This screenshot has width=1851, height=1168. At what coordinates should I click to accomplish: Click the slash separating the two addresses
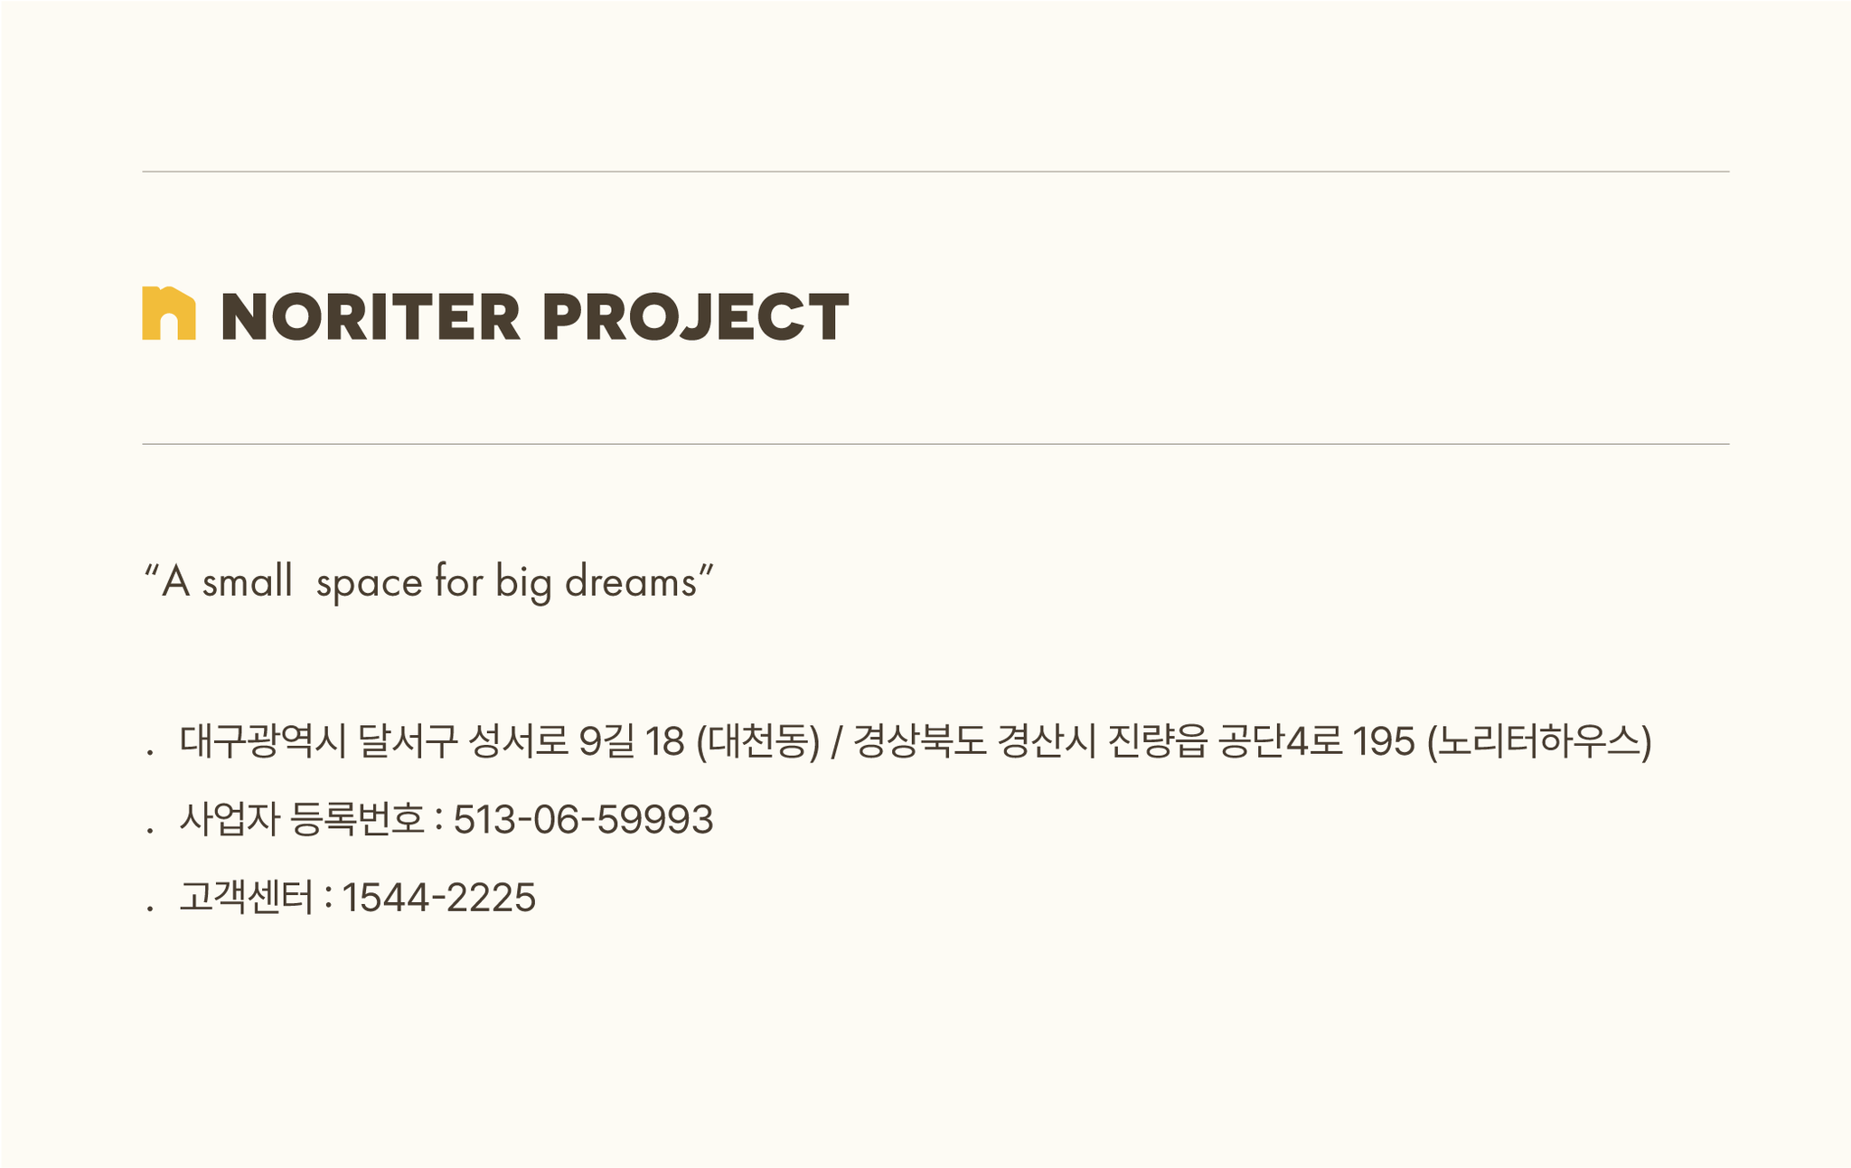(x=837, y=742)
